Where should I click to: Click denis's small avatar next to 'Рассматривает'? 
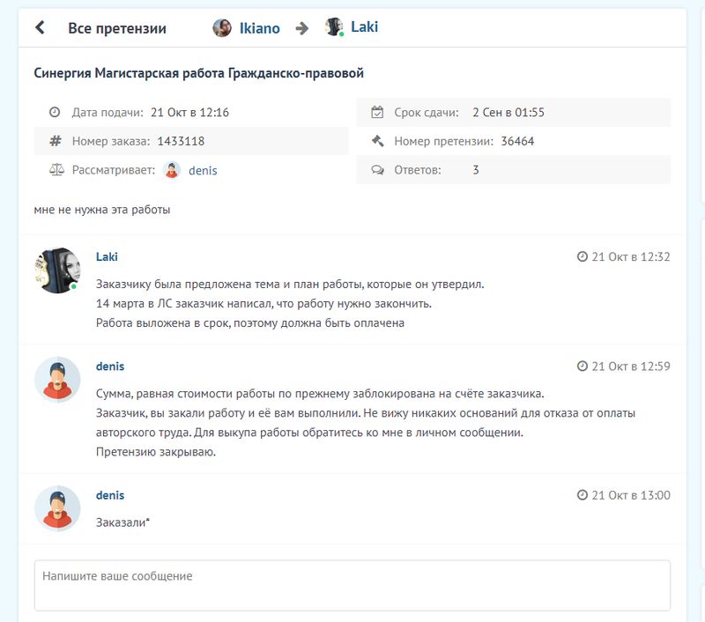173,170
